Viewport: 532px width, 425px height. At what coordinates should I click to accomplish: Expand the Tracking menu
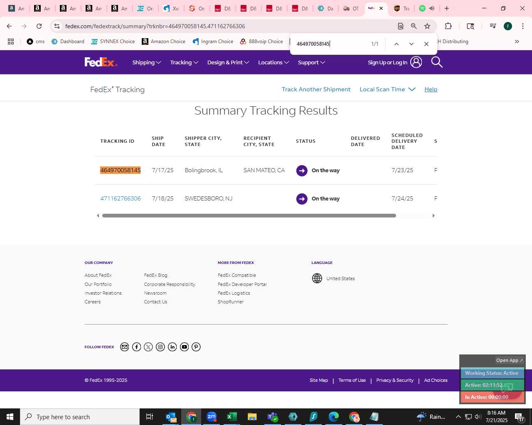[184, 62]
